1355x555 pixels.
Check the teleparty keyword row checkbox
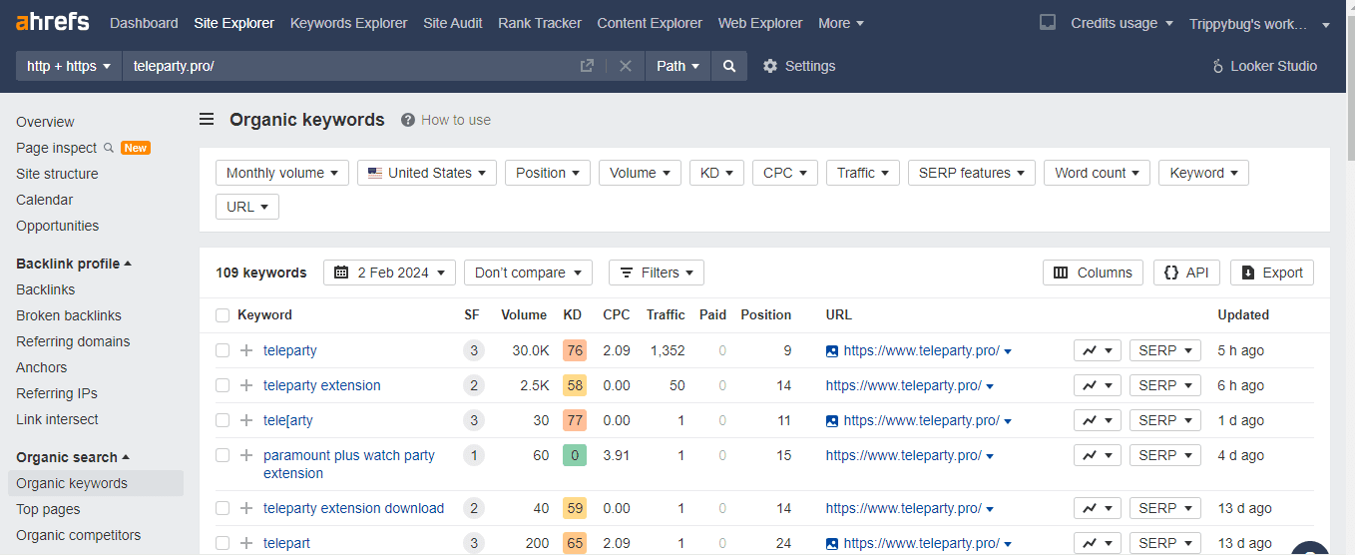223,350
